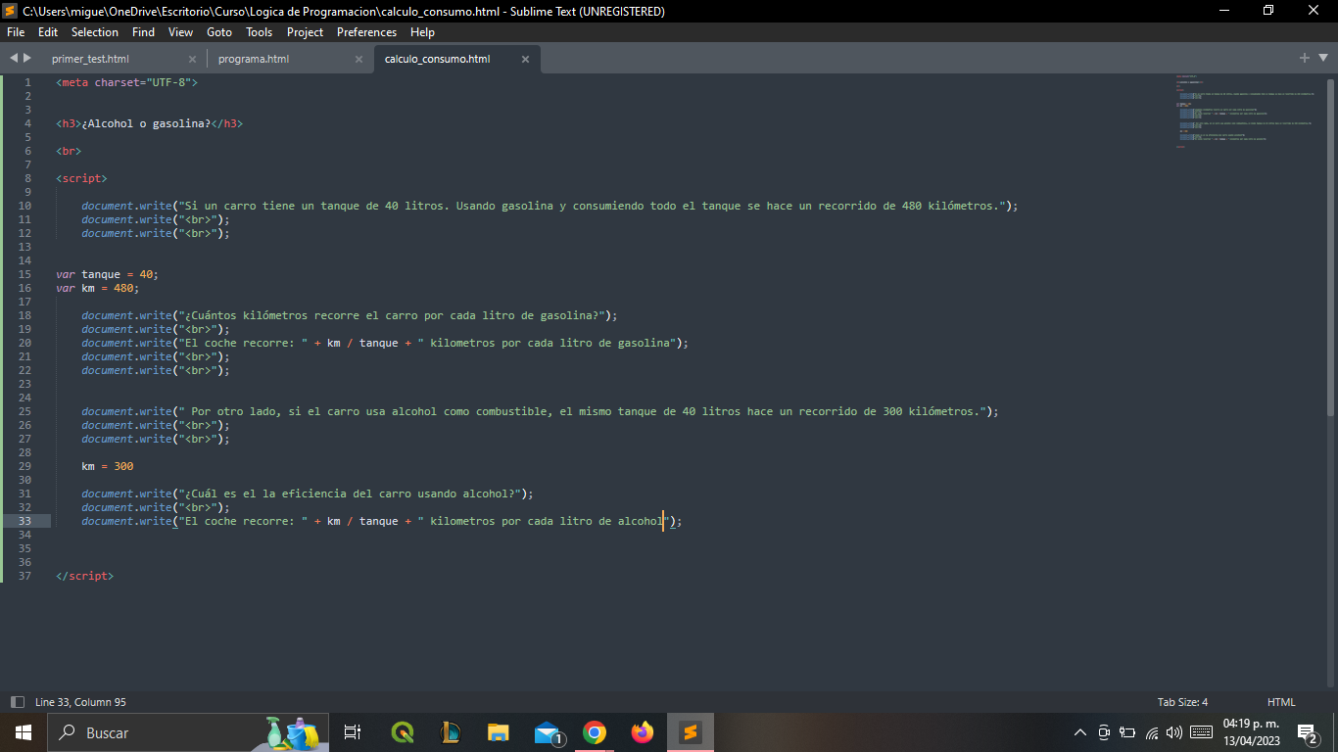Open the Preferences menu
Viewport: 1338px width, 752px height.
[366, 32]
